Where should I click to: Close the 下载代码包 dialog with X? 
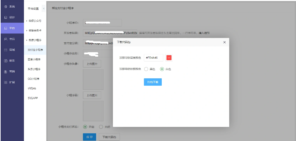(224, 42)
